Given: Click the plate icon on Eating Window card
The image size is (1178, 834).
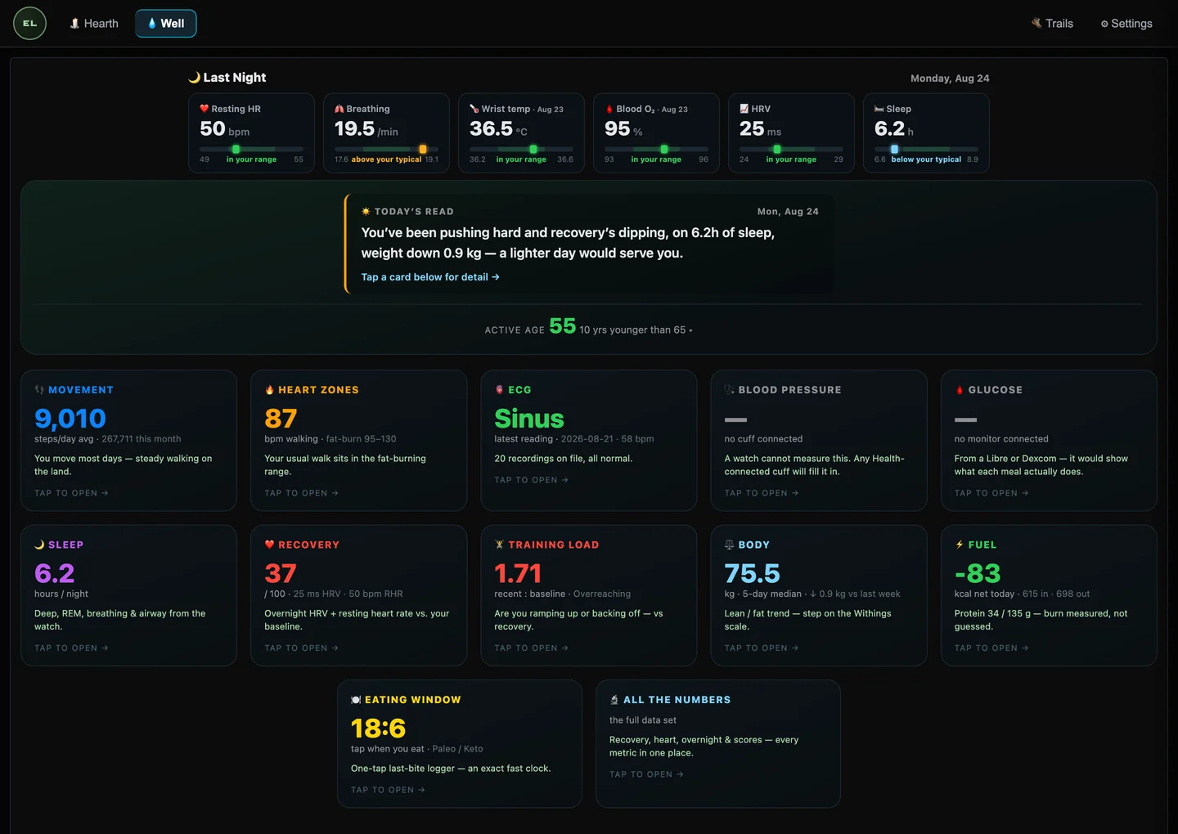Looking at the screenshot, I should point(356,700).
